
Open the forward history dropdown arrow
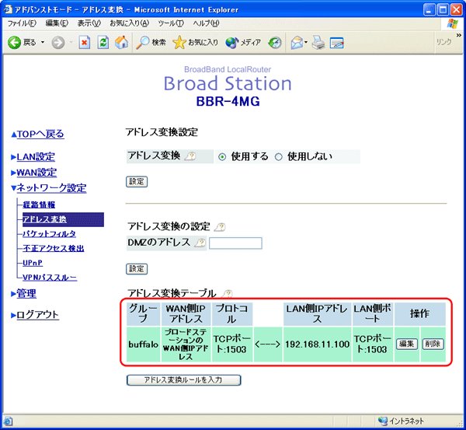pyautogui.click(x=71, y=43)
